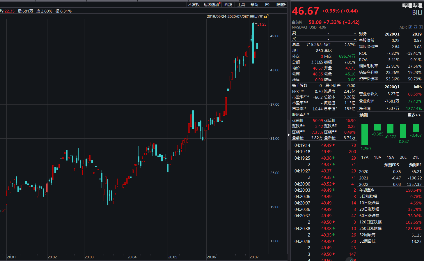The height and width of the screenshot is (261, 424).
Task: Click the 52周最低 value 13.23
Action: (x=416, y=241)
